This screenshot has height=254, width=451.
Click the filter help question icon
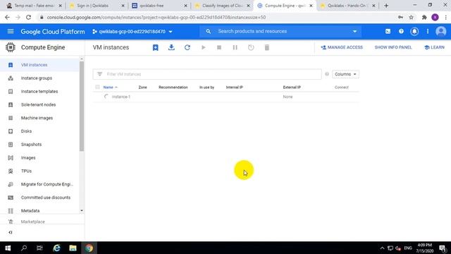pyautogui.click(x=327, y=74)
